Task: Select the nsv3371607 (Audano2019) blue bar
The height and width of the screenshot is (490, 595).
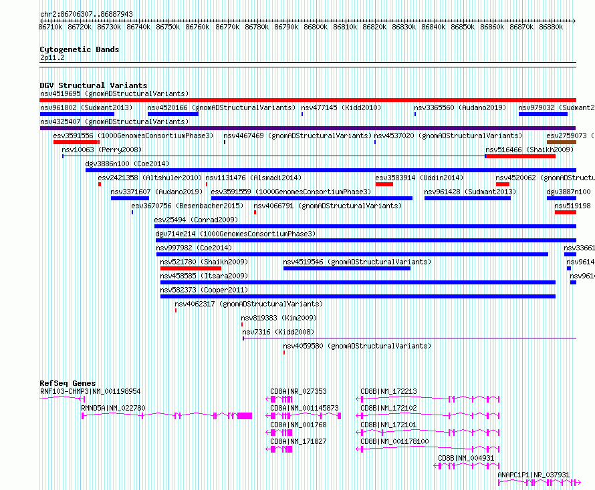Action: (130, 198)
